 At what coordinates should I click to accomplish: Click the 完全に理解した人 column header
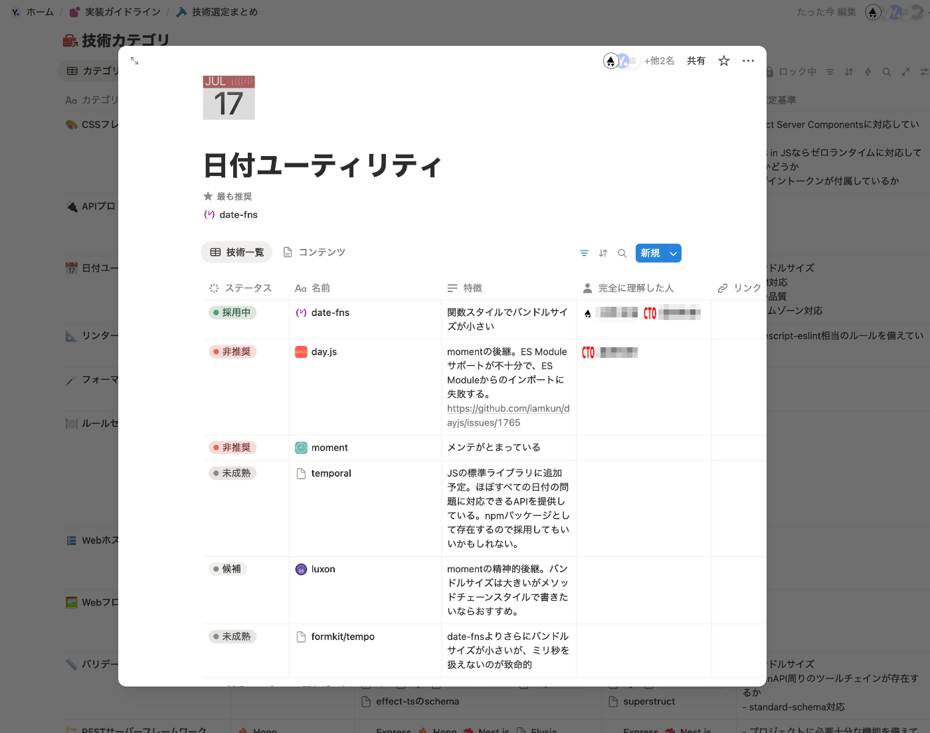[x=628, y=288]
